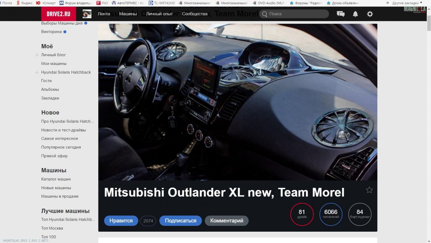
Task: Open the Сообщества menu item
Action: pyautogui.click(x=194, y=14)
